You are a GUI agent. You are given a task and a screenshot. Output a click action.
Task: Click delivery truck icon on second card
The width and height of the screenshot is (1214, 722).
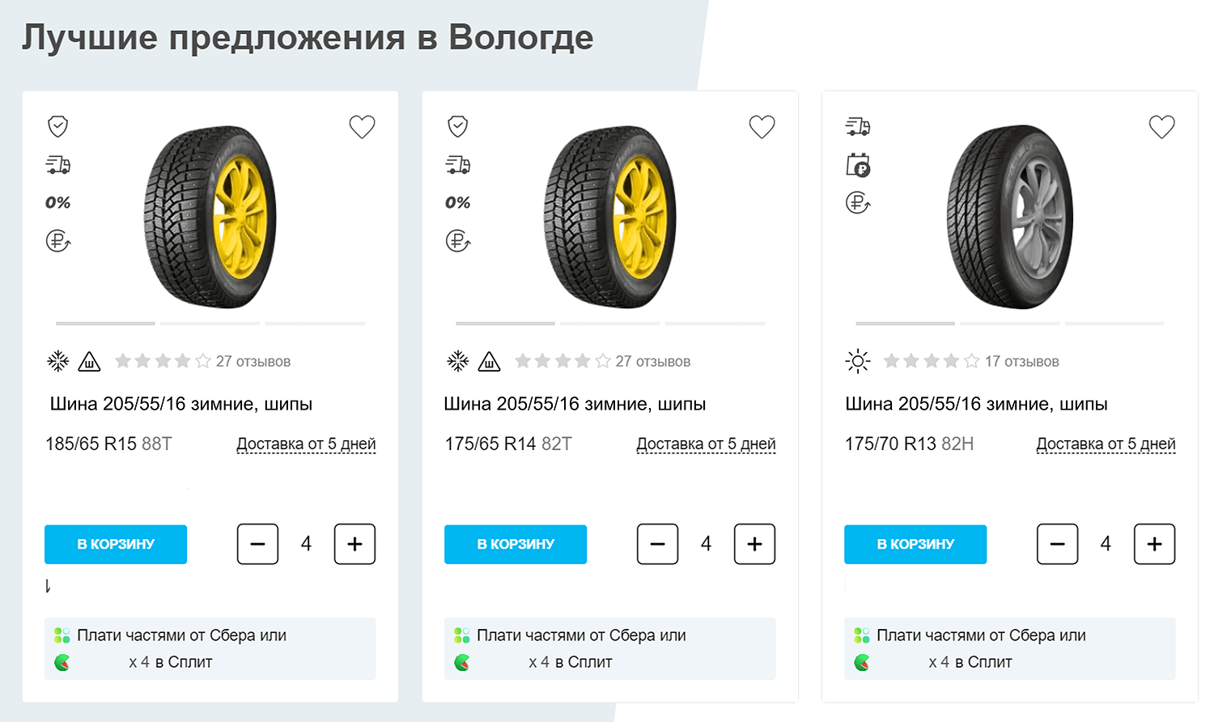(458, 165)
